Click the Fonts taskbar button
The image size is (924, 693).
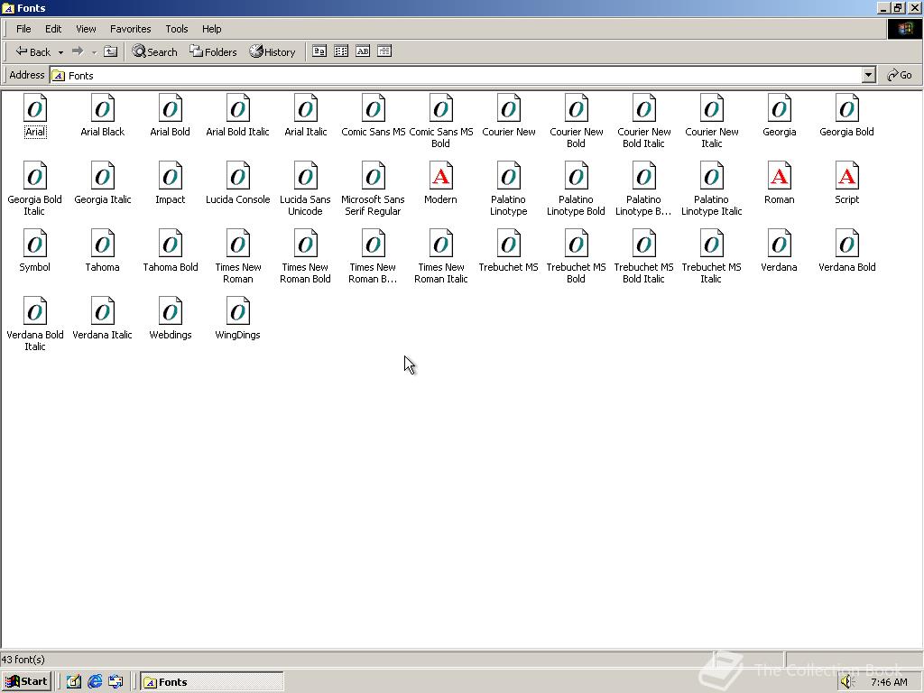212,682
